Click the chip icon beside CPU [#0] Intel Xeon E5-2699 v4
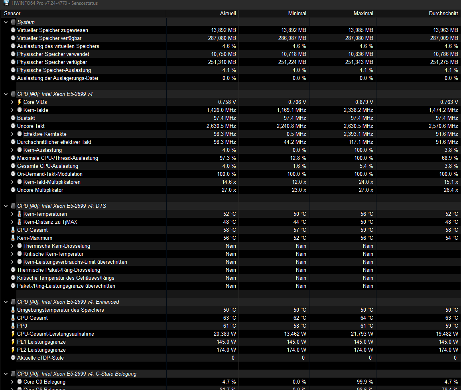Screen dimensions: 461x390 (x=13, y=94)
